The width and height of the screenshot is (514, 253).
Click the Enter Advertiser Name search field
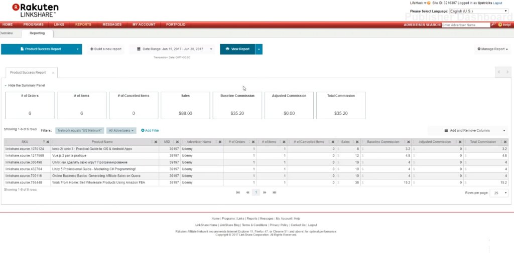click(465, 25)
